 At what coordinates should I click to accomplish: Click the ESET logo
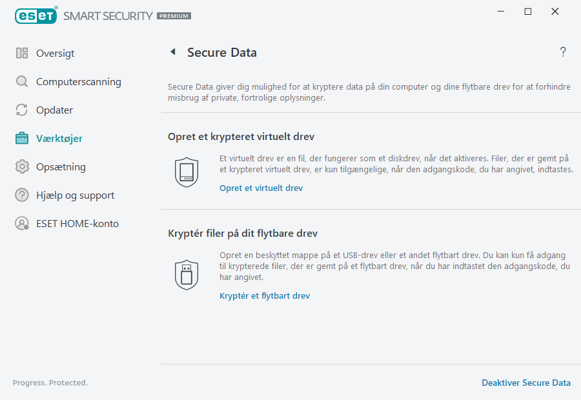click(36, 15)
